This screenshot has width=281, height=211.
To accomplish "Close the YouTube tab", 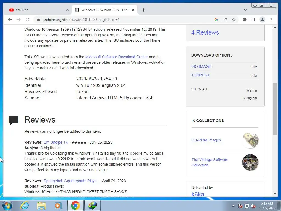I will (68, 10).
